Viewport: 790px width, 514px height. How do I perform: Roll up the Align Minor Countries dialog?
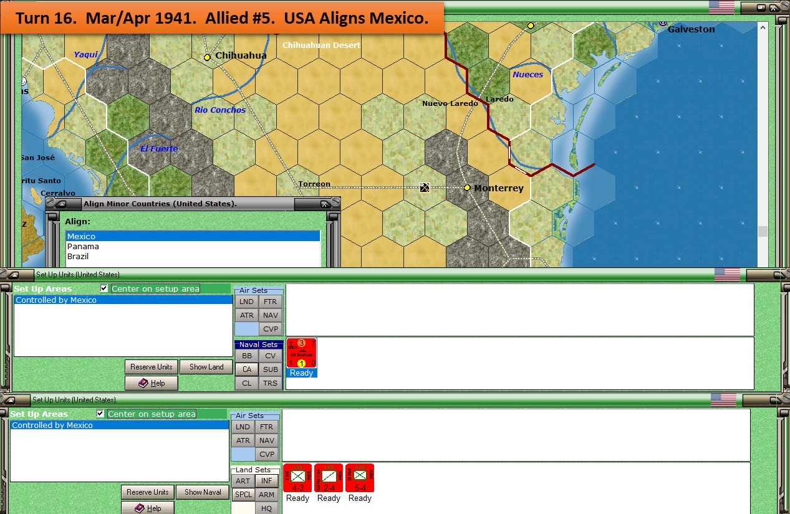[x=61, y=204]
